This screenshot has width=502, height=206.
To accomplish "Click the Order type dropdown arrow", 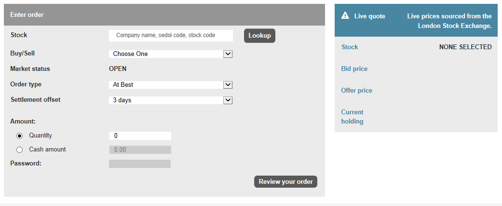I will click(228, 85).
